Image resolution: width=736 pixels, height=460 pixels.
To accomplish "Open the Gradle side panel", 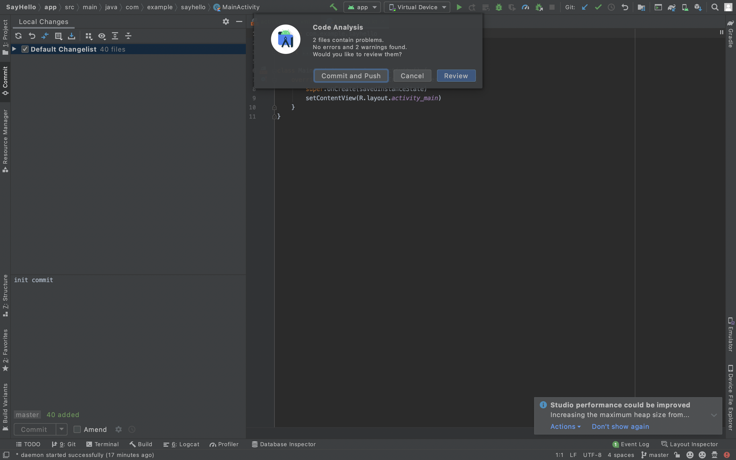I will 731,34.
